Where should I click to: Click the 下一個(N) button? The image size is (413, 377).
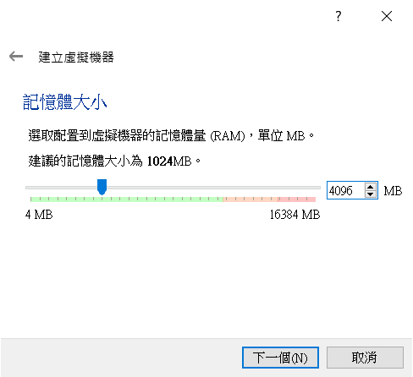click(280, 358)
